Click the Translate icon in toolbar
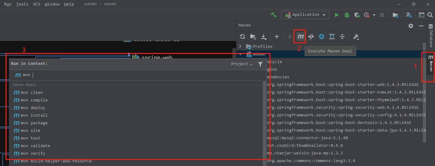The width and height of the screenshot is (435, 166). point(409,15)
